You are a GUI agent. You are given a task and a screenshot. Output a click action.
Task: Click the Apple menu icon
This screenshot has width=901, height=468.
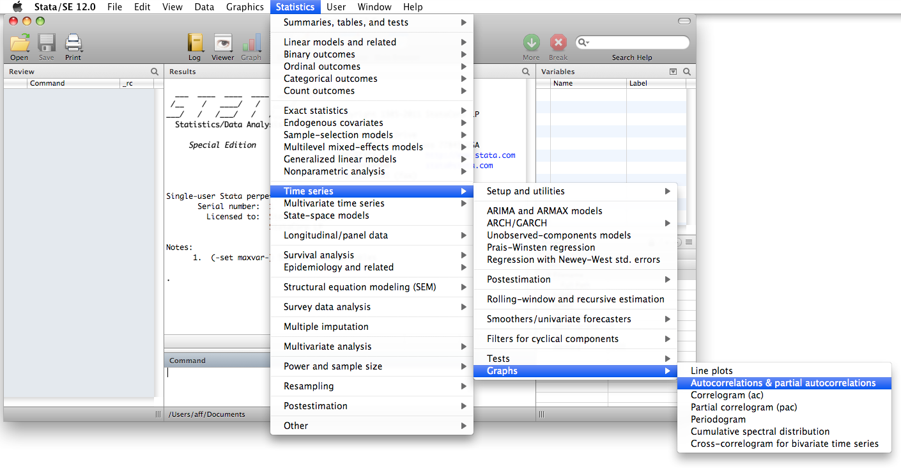(x=17, y=7)
